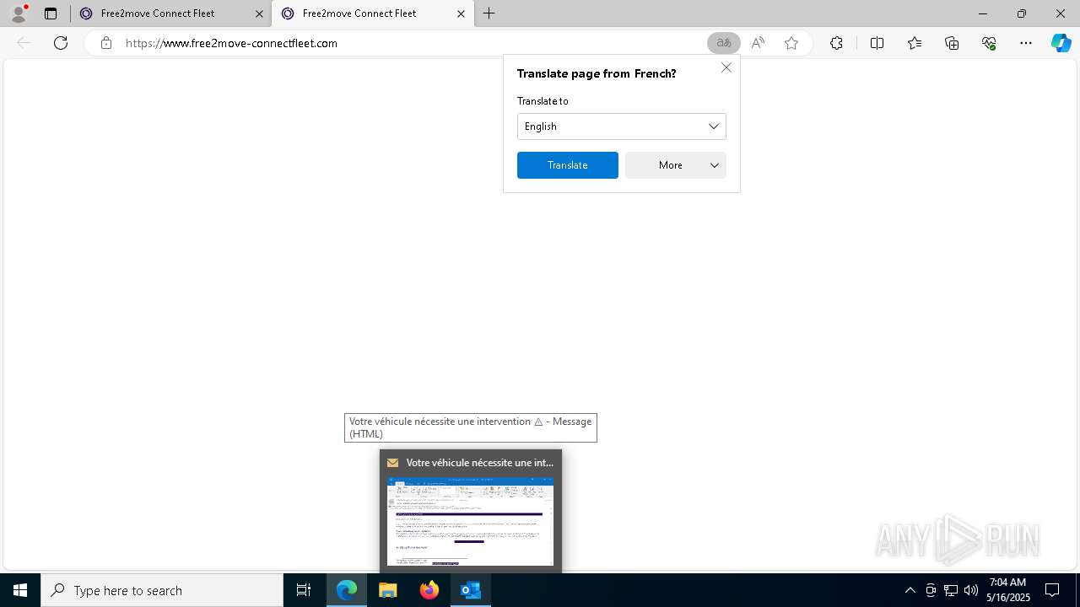Open Task View on the taskbar
The image size is (1080, 607).
coord(304,590)
